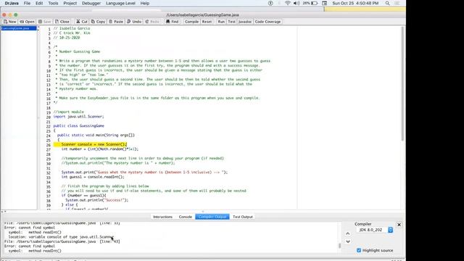
Task: Compile the program with the Compile button
Action: tap(191, 22)
